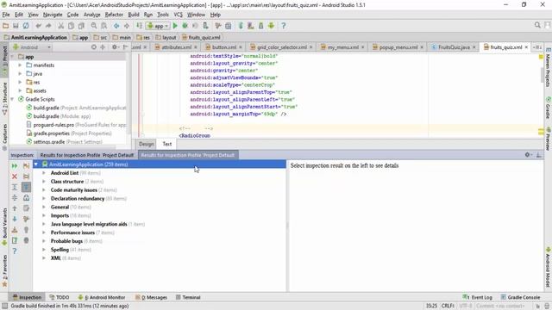Switch to the FruitsQuiz.java editor tab
This screenshot has width=552, height=310.
tap(454, 47)
